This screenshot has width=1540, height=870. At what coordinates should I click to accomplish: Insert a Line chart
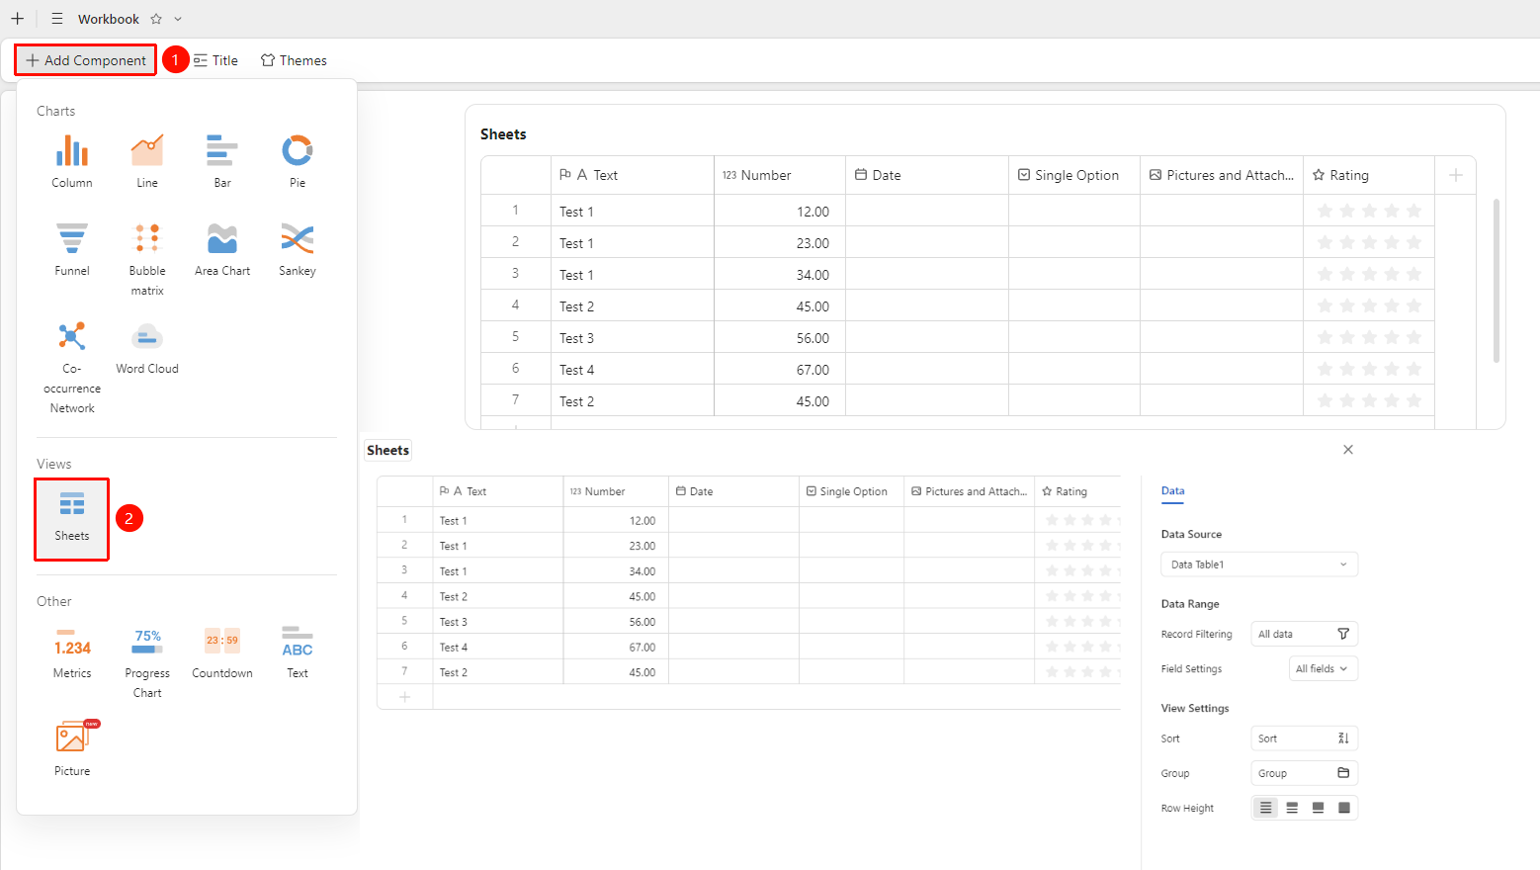(147, 161)
